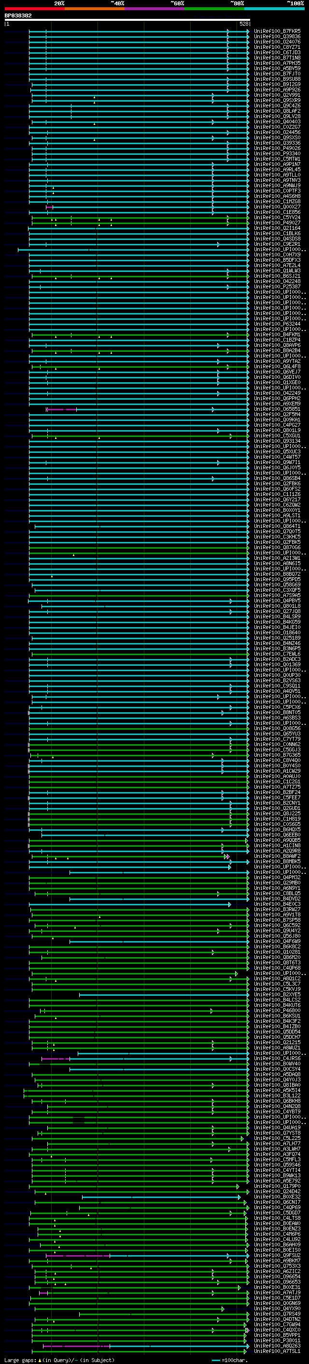Select hit label UniRef100_P63244

pyautogui.click(x=277, y=324)
